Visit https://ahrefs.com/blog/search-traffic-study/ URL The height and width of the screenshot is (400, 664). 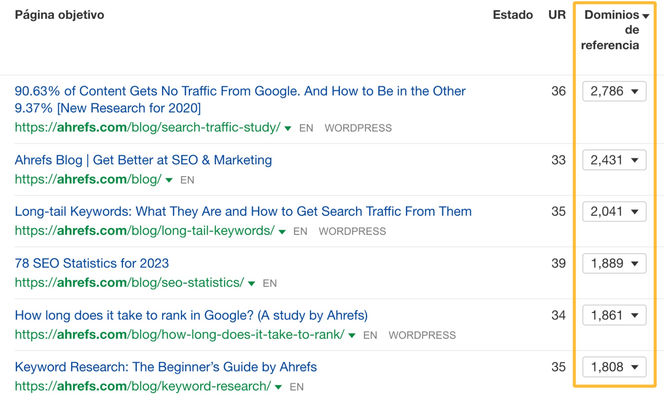146,127
